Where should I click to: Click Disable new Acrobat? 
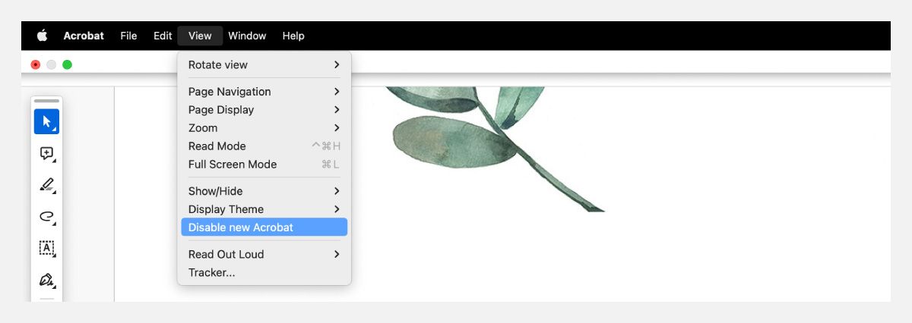[x=264, y=227]
